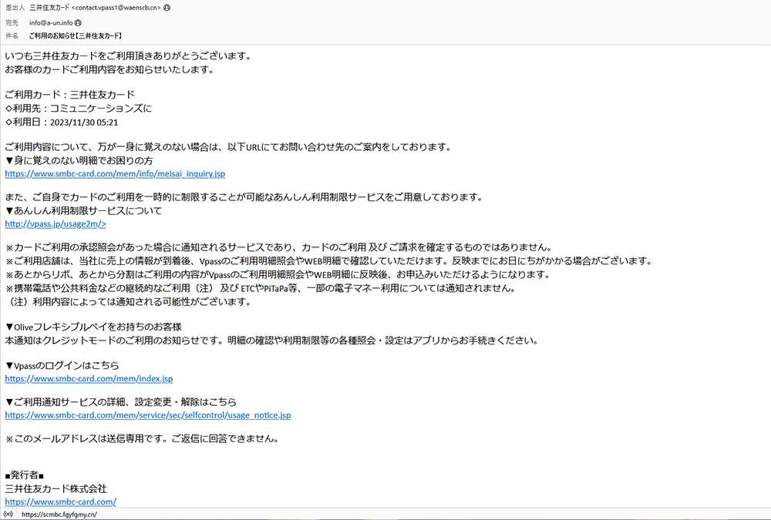
Task: Click the contact icon beside the sender address
Action: tap(167, 8)
